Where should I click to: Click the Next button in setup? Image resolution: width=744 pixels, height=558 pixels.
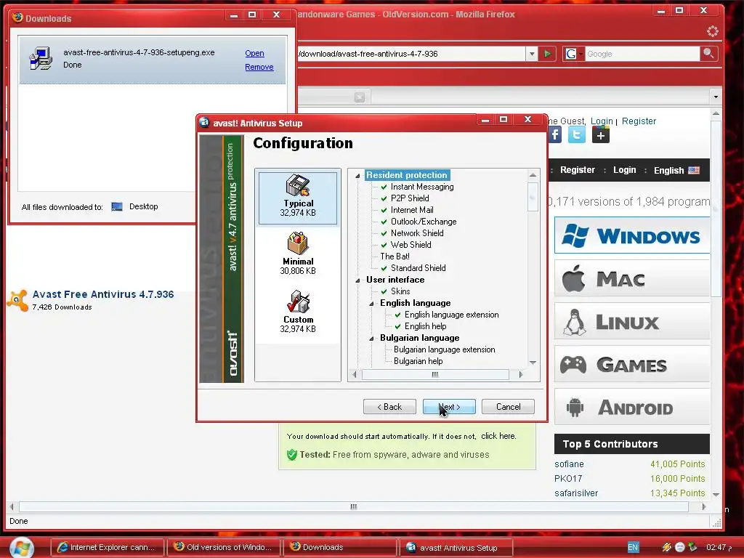tap(449, 407)
